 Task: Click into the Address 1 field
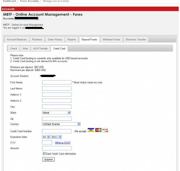(57, 95)
